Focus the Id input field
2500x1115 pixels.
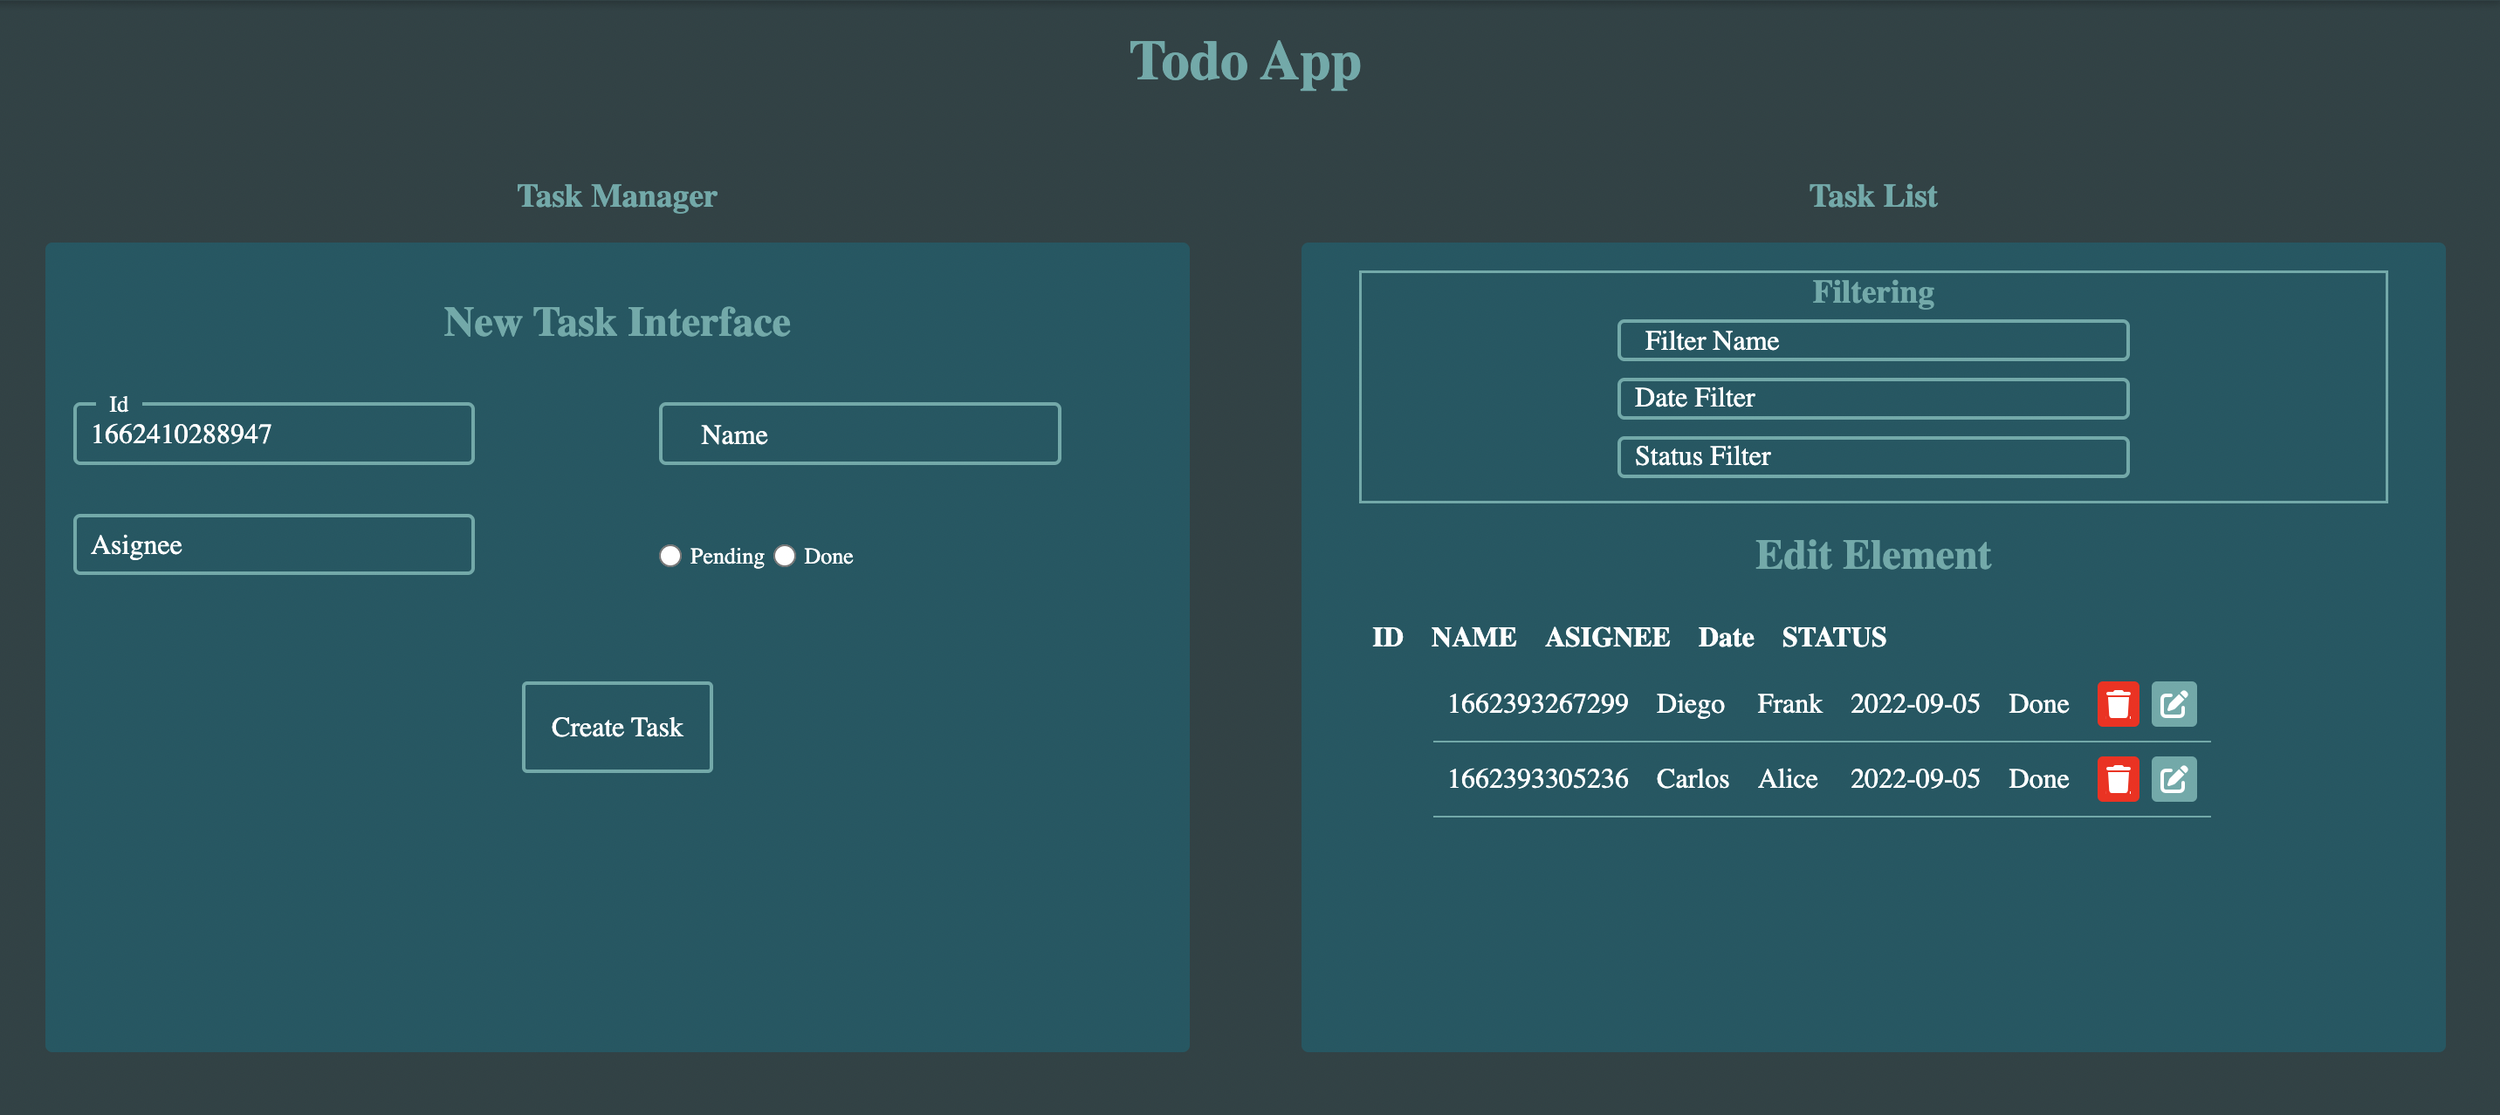[274, 434]
